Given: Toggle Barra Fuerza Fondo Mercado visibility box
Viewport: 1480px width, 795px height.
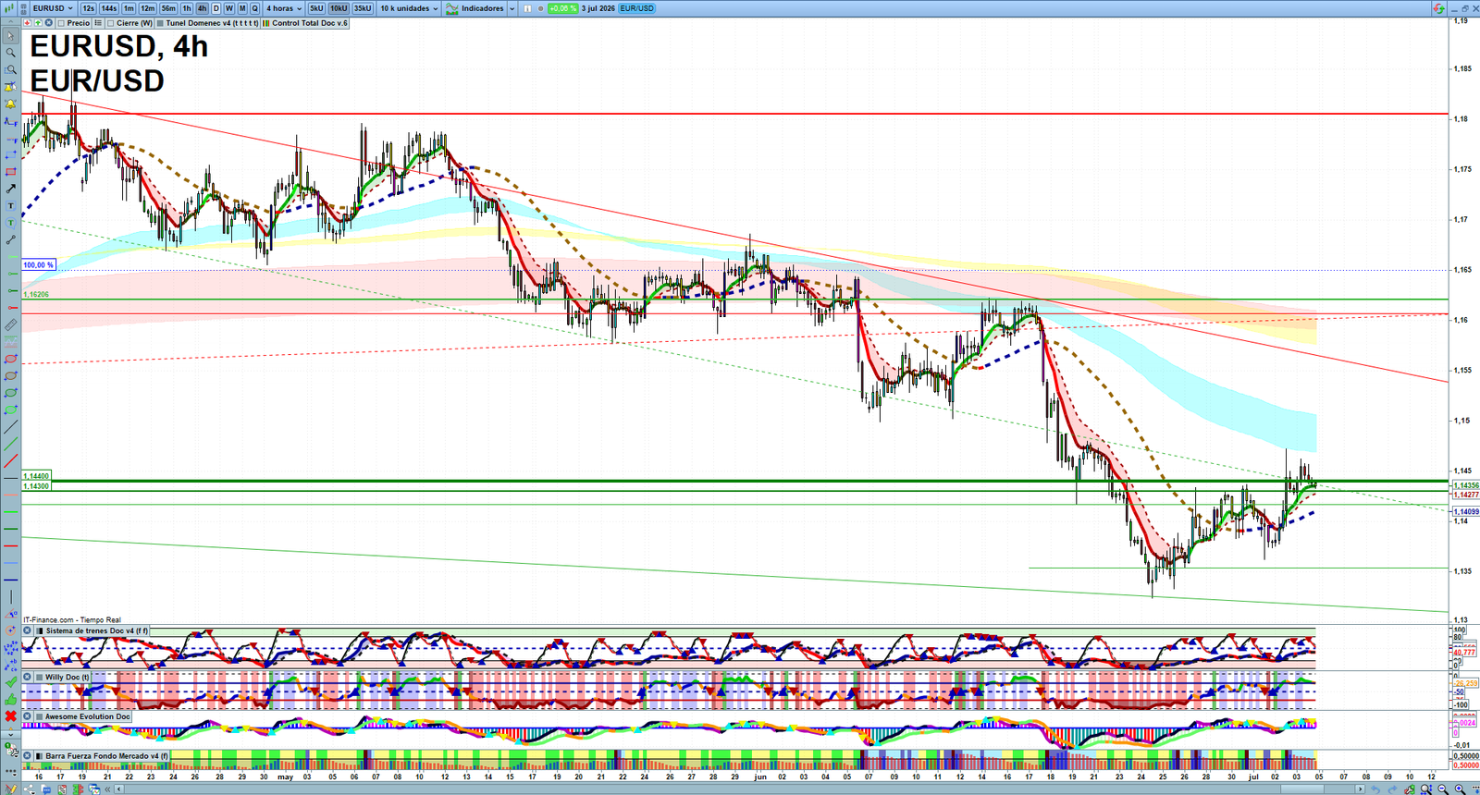Looking at the screenshot, I should tap(41, 756).
